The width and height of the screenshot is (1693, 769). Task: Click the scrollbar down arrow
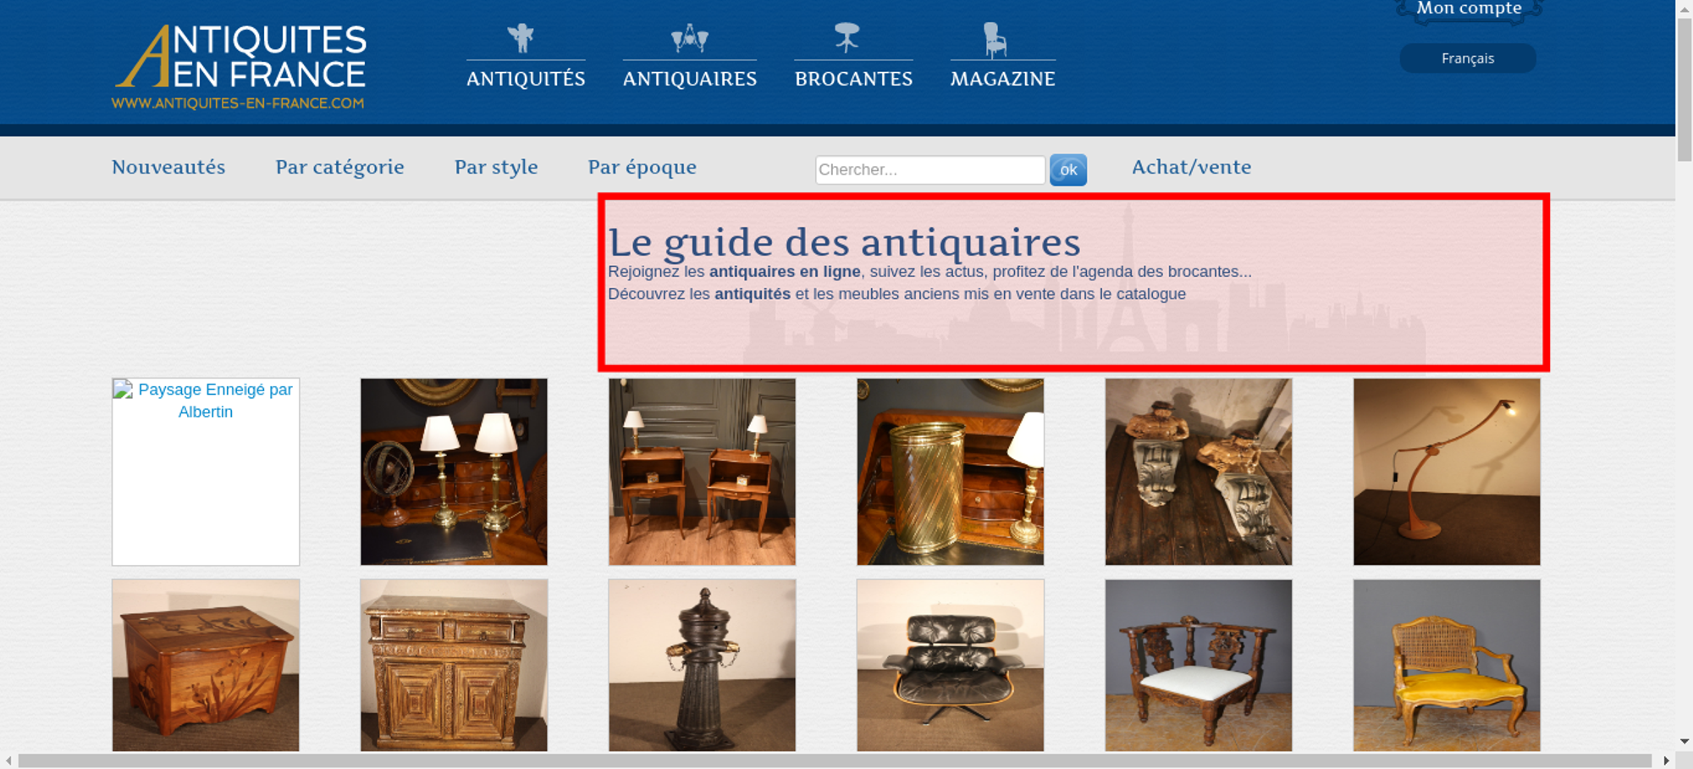[1684, 741]
